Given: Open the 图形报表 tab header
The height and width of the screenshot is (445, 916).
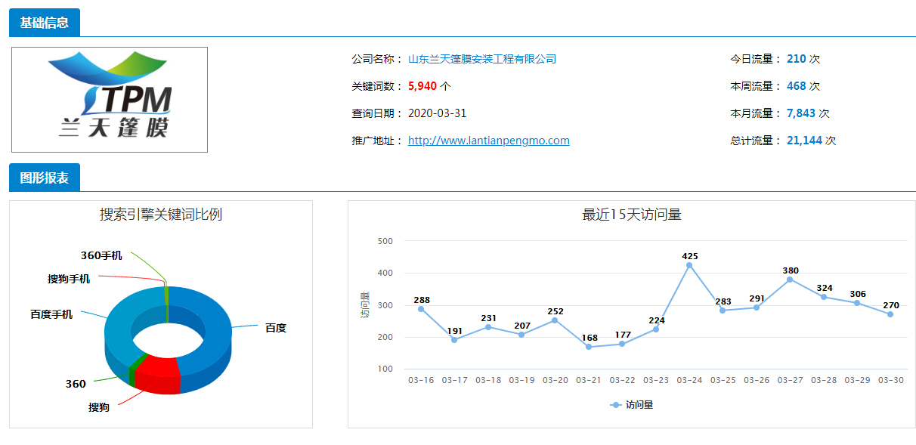Looking at the screenshot, I should pyautogui.click(x=45, y=178).
